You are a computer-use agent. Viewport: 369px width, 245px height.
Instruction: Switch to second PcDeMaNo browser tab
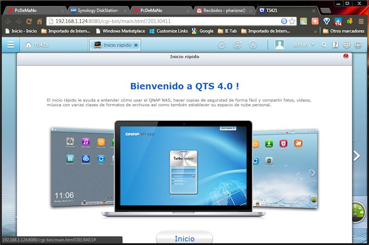coord(161,10)
